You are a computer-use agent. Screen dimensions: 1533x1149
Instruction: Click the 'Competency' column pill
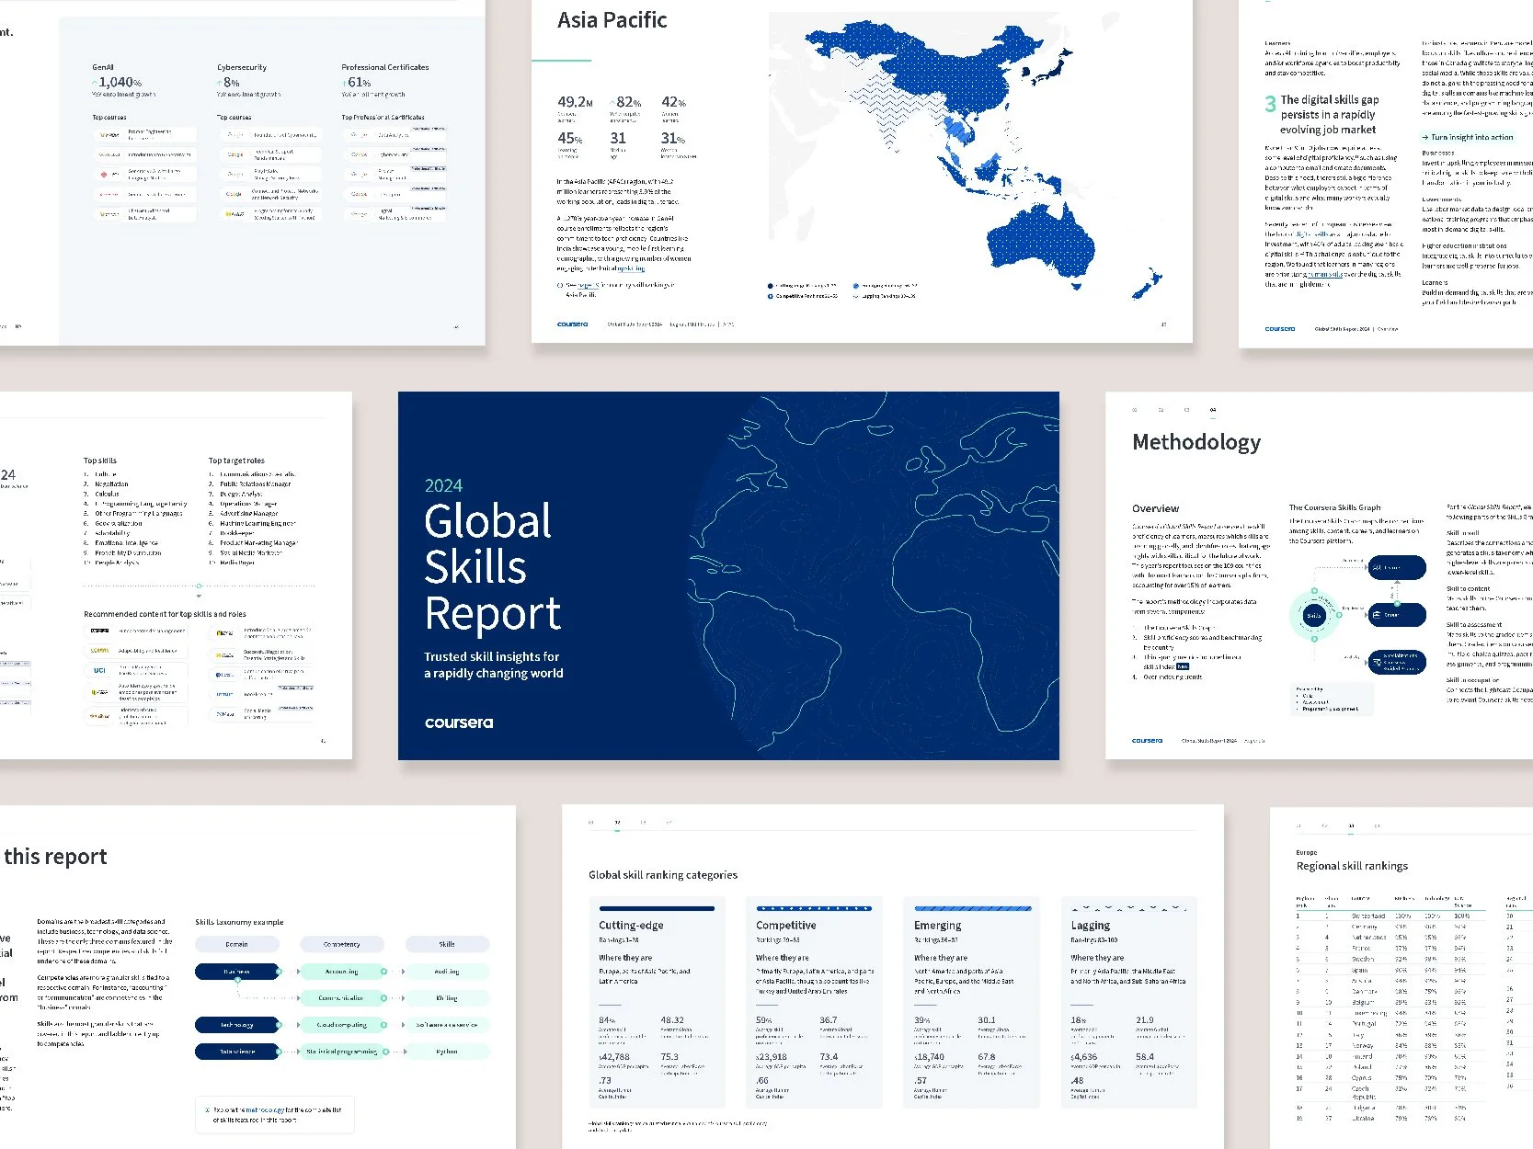pos(342,944)
